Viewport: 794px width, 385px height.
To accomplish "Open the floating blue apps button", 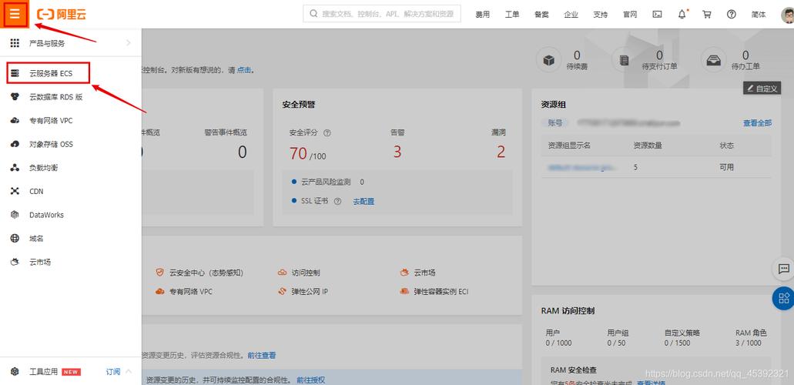I will click(x=784, y=298).
